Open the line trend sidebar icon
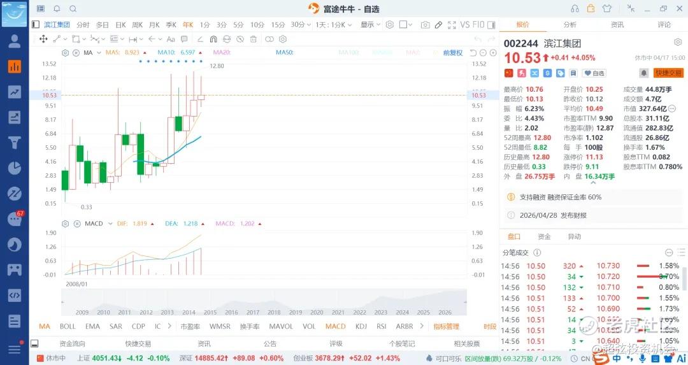This screenshot has height=365, width=688. point(15,92)
